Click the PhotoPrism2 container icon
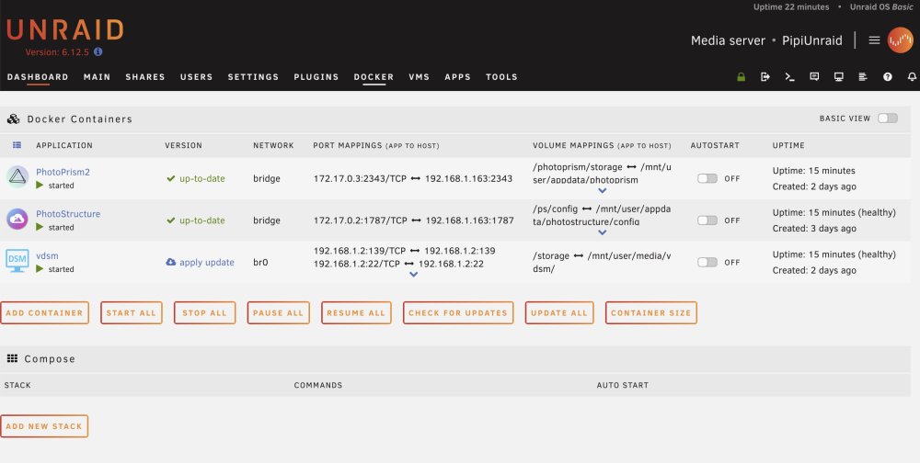Viewport: 920px width, 463px height. [17, 177]
